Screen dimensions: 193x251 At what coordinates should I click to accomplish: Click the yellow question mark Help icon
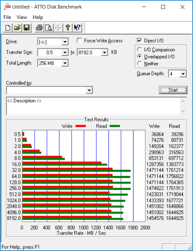pos(68,28)
